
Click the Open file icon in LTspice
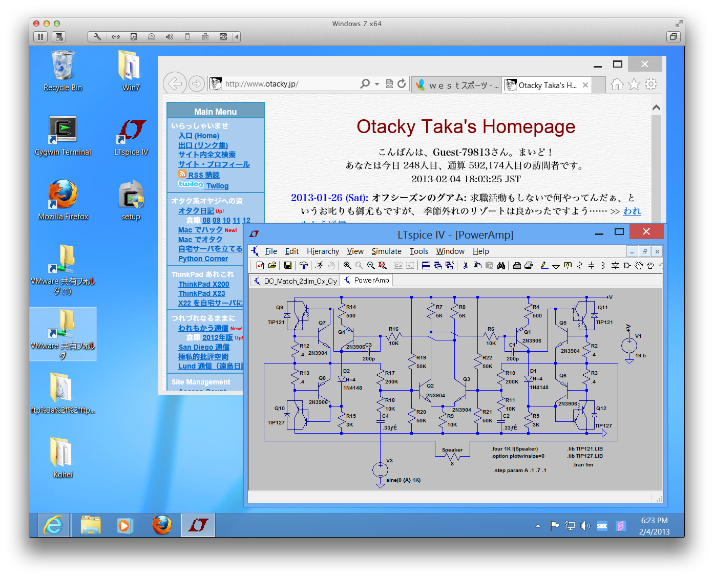(272, 265)
